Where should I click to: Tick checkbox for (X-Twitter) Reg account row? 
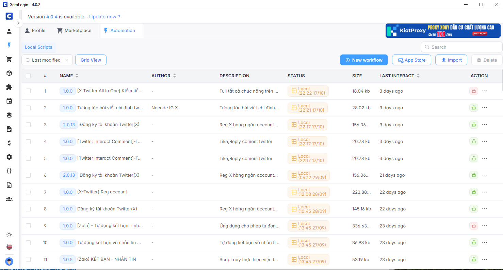click(x=28, y=192)
